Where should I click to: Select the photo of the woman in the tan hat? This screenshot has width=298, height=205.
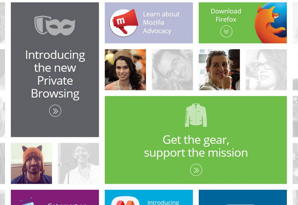(x=125, y=70)
